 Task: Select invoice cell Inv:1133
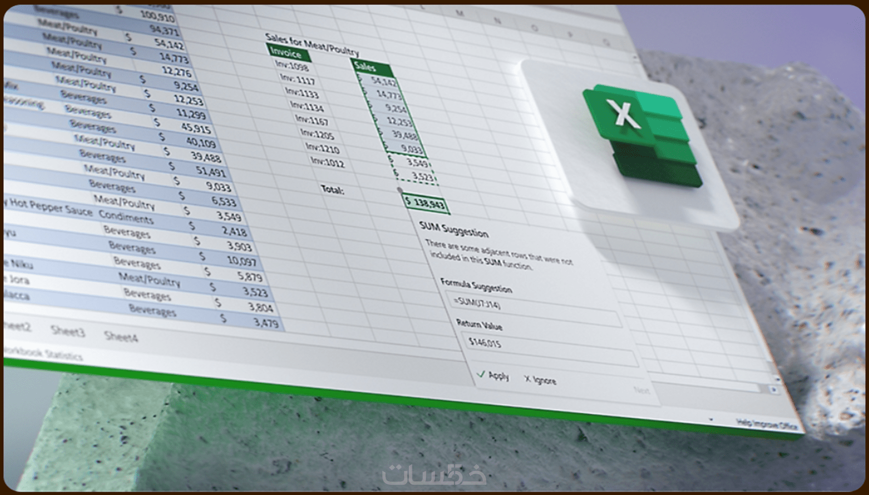click(x=302, y=93)
